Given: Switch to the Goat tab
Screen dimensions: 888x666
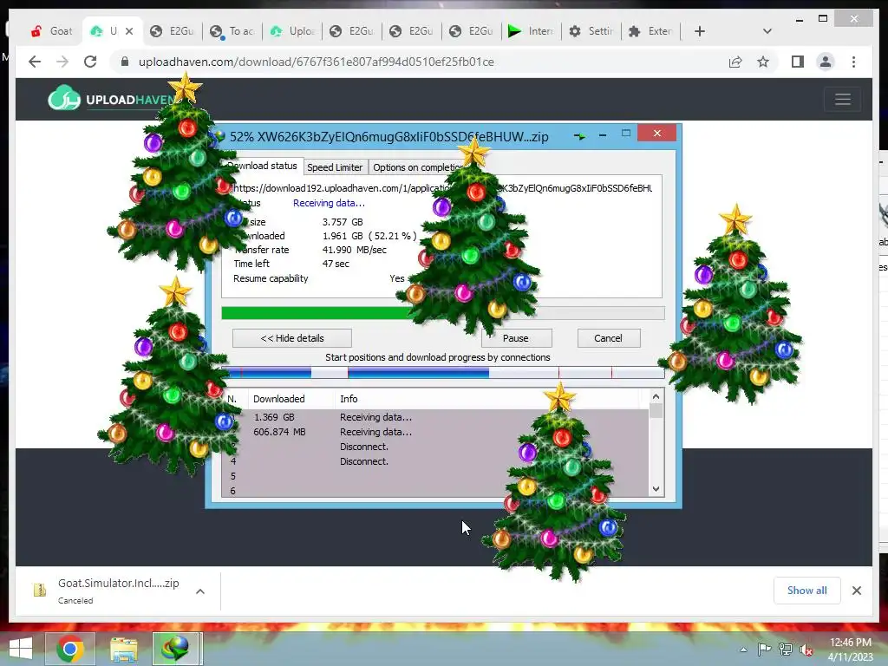Looking at the screenshot, I should tap(52, 31).
